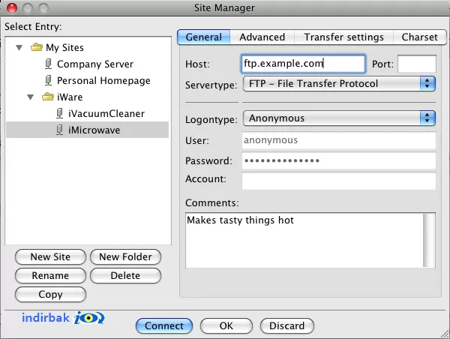This screenshot has height=339, width=450.
Task: Click the Password field
Action: [339, 160]
